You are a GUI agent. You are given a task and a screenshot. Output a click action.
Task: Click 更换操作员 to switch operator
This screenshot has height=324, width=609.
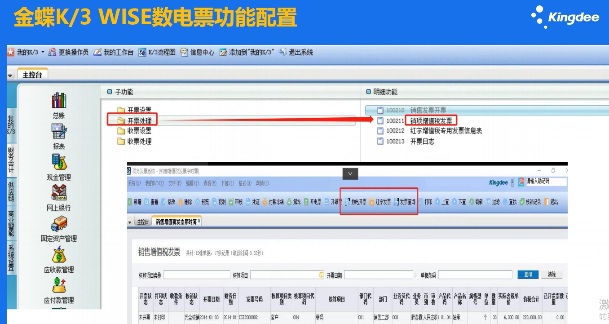click(68, 52)
